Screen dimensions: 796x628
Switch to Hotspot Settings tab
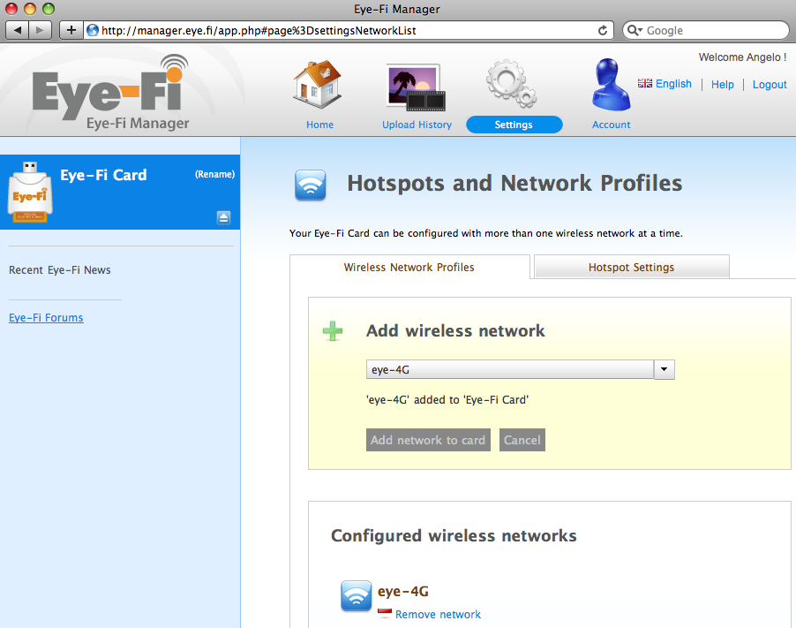coord(632,268)
